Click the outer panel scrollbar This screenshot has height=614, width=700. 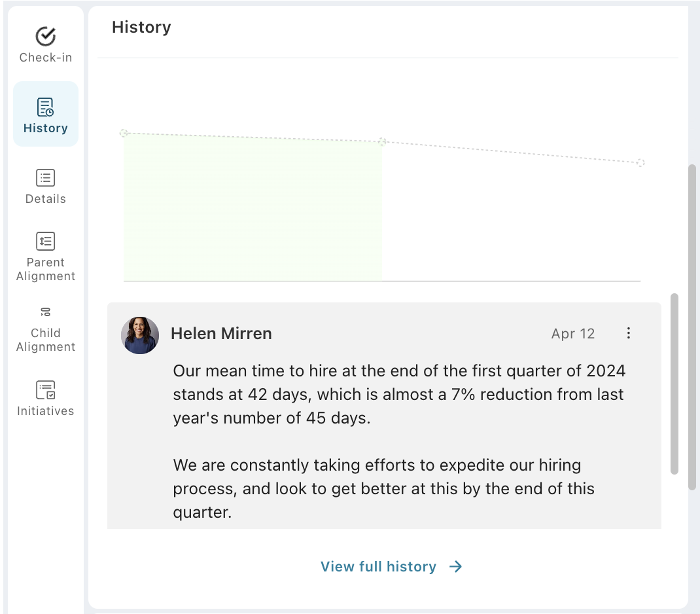pyautogui.click(x=692, y=327)
